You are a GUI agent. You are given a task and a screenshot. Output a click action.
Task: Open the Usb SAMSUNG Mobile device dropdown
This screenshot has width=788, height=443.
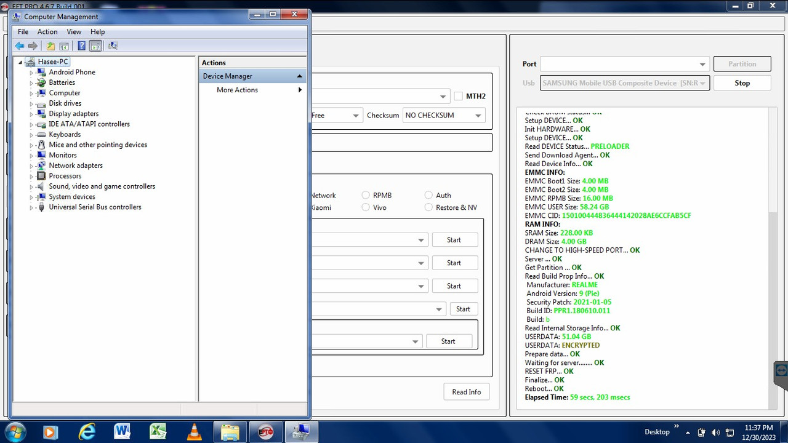point(702,83)
